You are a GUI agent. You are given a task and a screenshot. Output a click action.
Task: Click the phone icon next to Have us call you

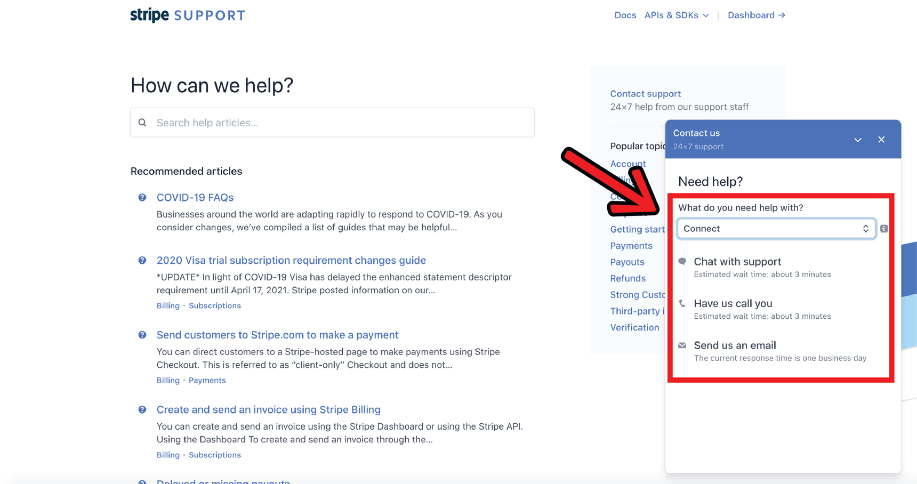(682, 303)
